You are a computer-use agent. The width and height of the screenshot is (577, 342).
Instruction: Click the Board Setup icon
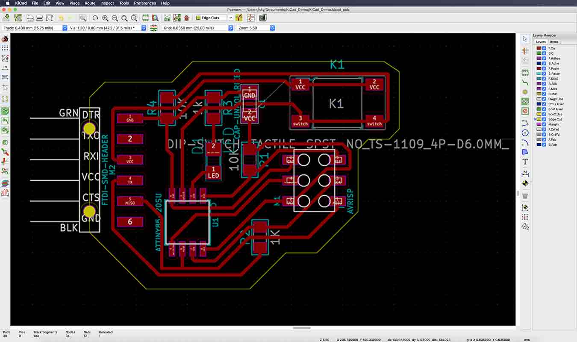18,18
